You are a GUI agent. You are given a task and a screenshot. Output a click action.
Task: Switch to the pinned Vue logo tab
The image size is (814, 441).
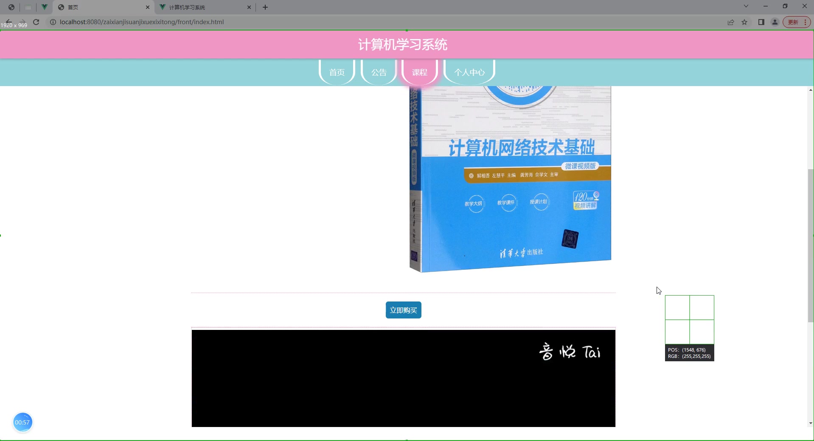[x=44, y=7]
